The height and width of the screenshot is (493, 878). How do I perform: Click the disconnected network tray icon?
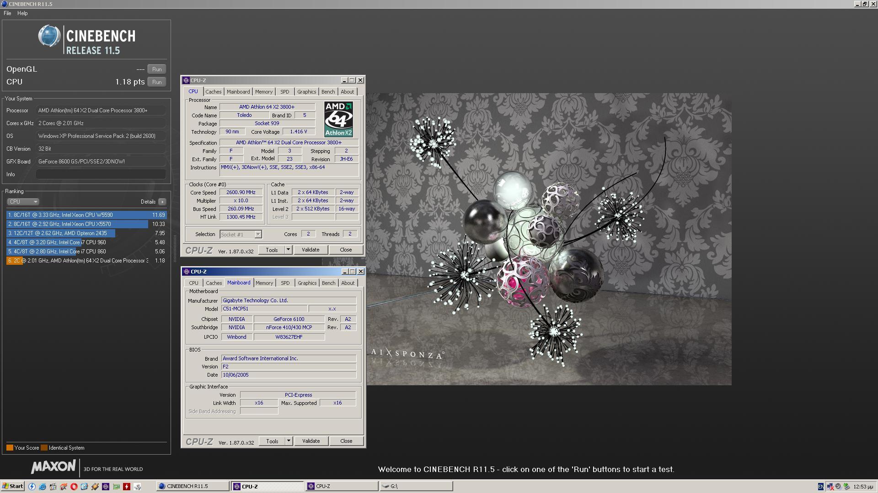click(x=830, y=487)
